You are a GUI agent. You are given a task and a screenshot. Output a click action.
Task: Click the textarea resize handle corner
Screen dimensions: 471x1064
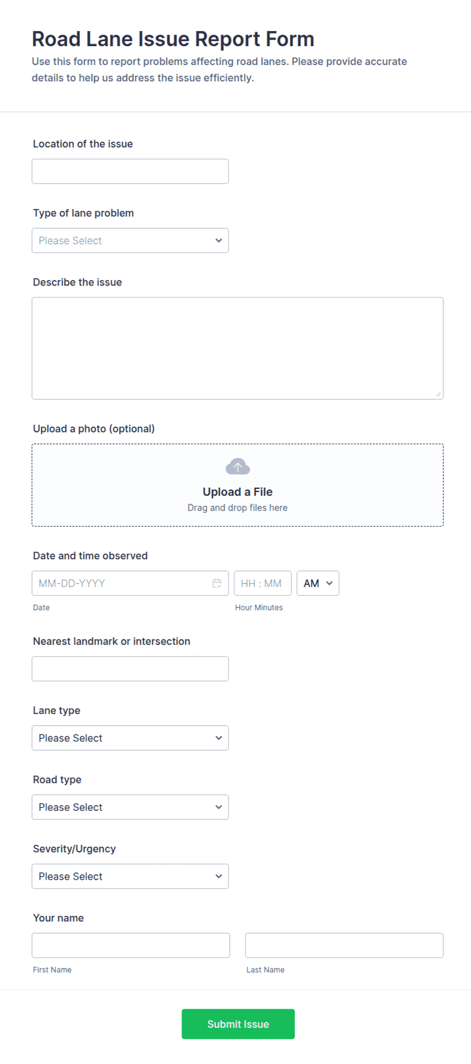[438, 394]
